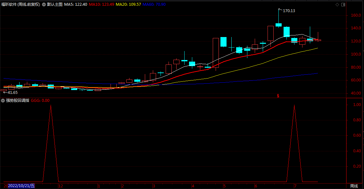Click the tall red hollow candle before month 5
Image resolution: width=364 pixels, height=189 pixels.
216,53
